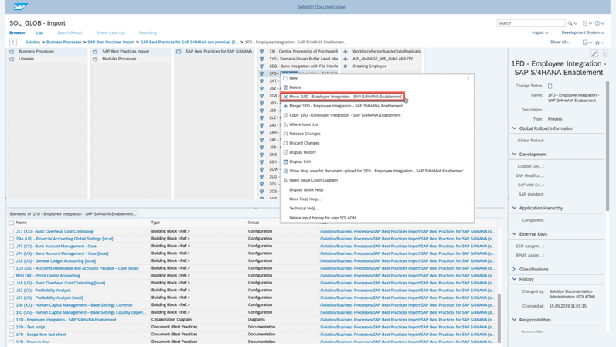616x347 pixels.
Task: Click icon beside WorkforcePersonMasterDataReplication
Action: coord(345,52)
